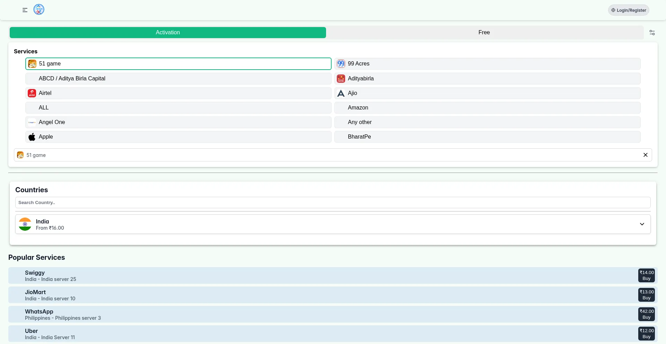666x344 pixels.
Task: Open Login/Register
Action: pos(629,10)
